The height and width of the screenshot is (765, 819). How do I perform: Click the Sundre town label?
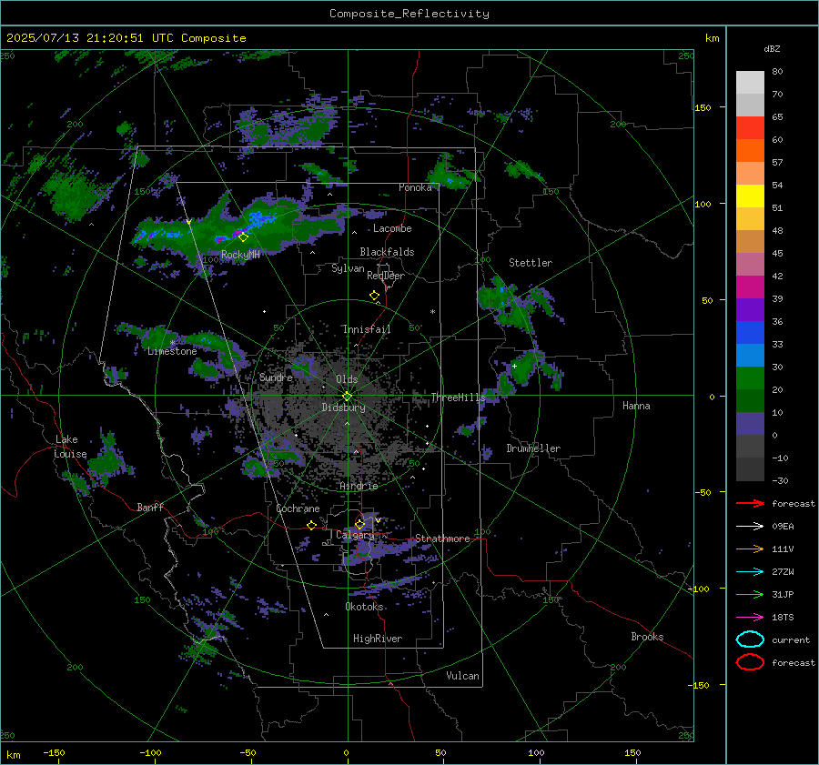coord(276,377)
